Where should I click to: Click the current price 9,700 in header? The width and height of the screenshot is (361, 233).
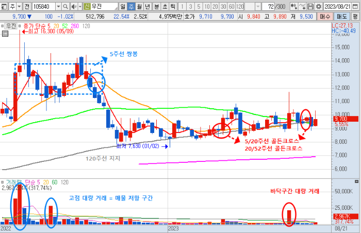[x=19, y=16]
